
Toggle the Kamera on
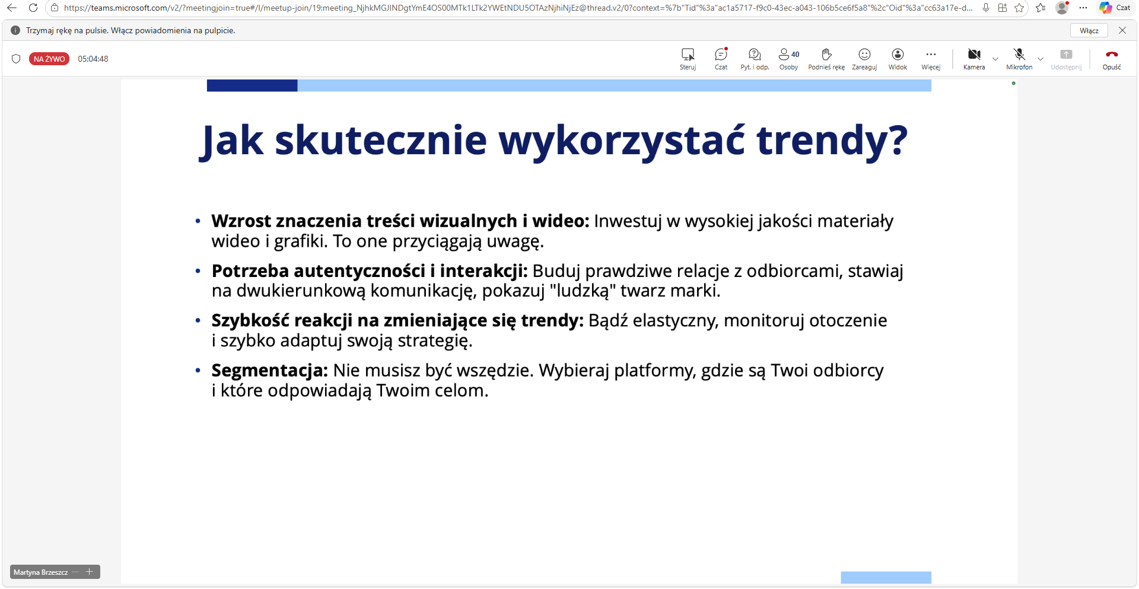(974, 59)
